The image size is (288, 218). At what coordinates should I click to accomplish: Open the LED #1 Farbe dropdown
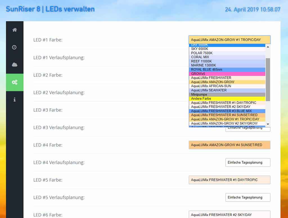tap(229, 40)
